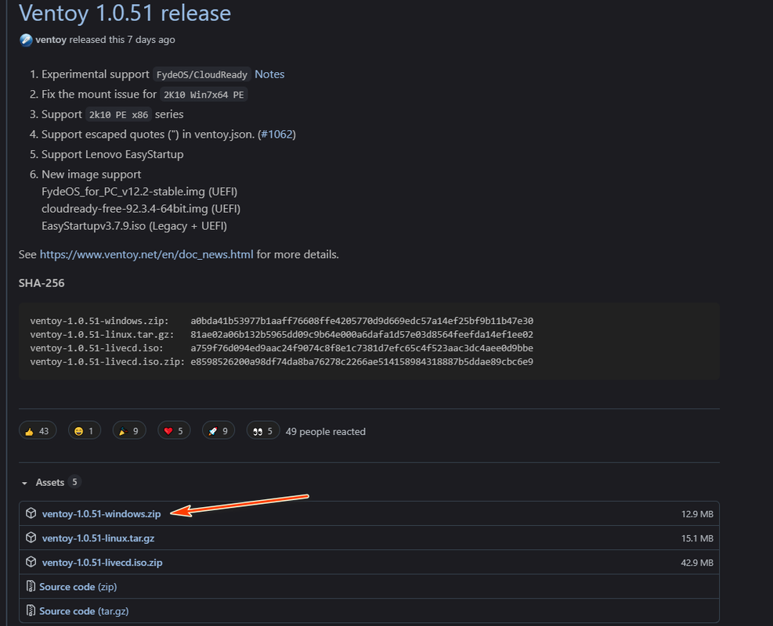Click the windows.zip SHA-256 hash line
This screenshot has width=773, height=626.
pos(281,321)
